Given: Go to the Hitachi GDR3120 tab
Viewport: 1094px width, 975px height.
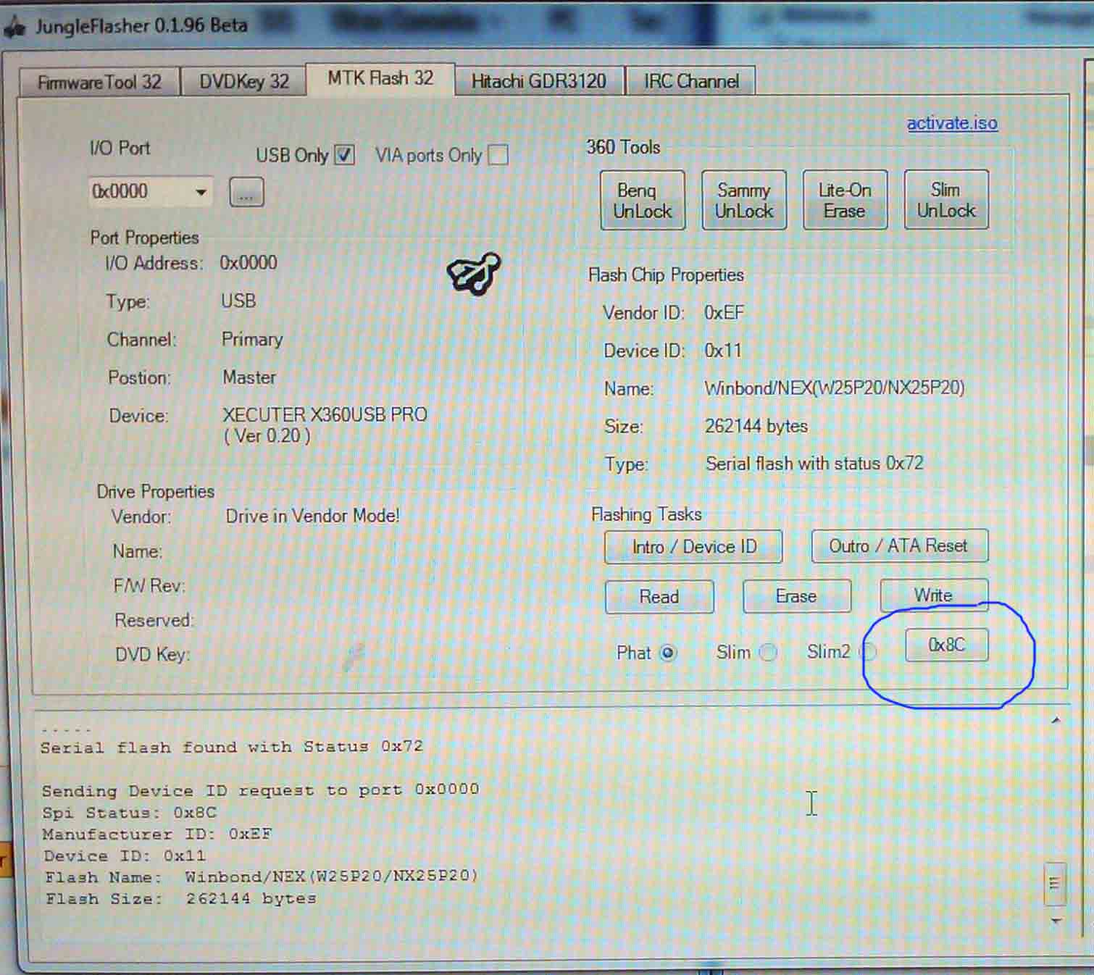Looking at the screenshot, I should click(539, 80).
